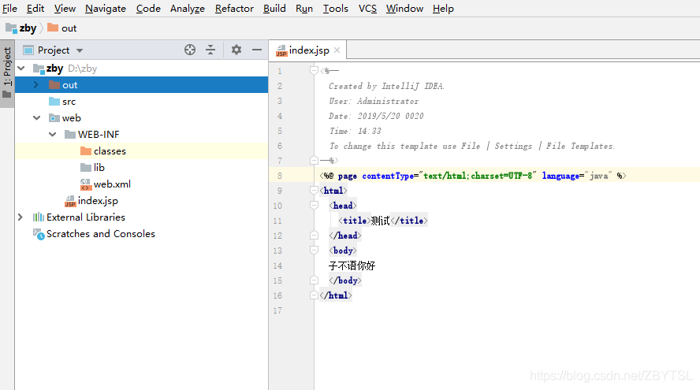This screenshot has width=700, height=390.
Task: Click the zby module icon in breadcrumb
Action: tap(11, 28)
